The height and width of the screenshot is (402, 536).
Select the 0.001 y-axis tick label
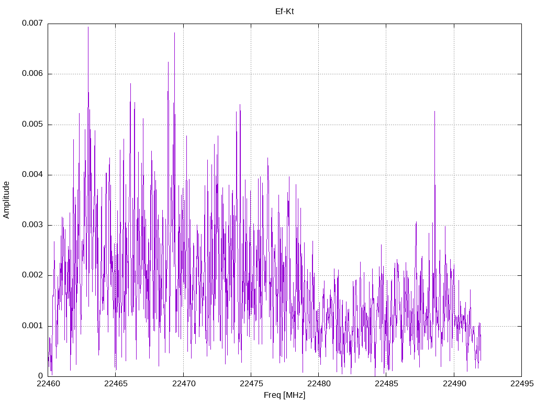[32, 326]
